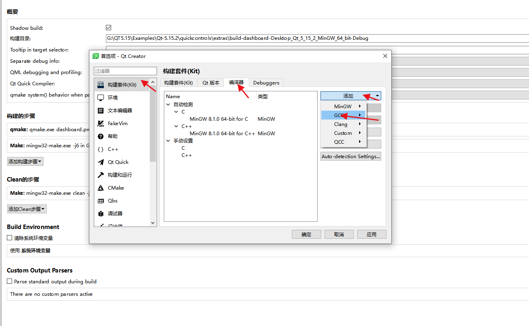Click the Tooltip in target selector label
The height and width of the screenshot is (326, 529).
point(39,50)
